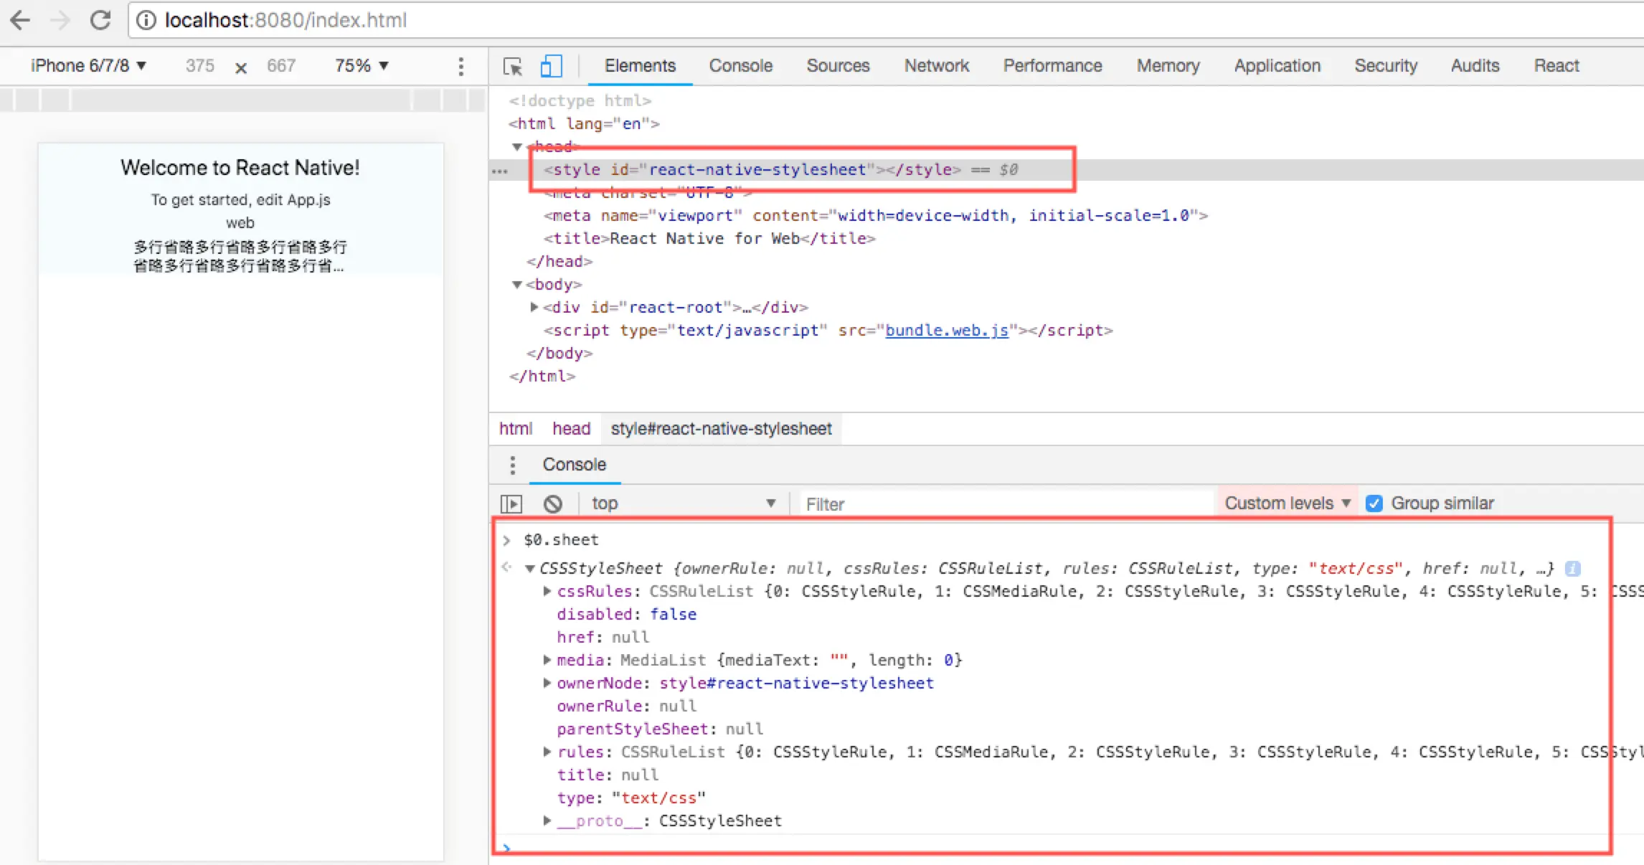The width and height of the screenshot is (1644, 865).
Task: Toggle the device toolbar icon
Action: (x=550, y=66)
